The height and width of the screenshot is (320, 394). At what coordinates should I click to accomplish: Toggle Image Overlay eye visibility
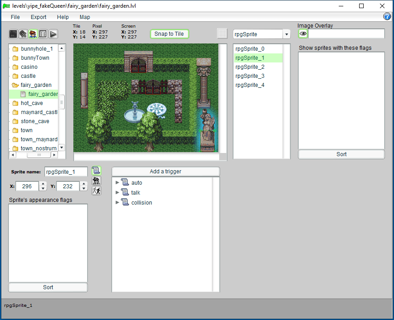[303, 34]
